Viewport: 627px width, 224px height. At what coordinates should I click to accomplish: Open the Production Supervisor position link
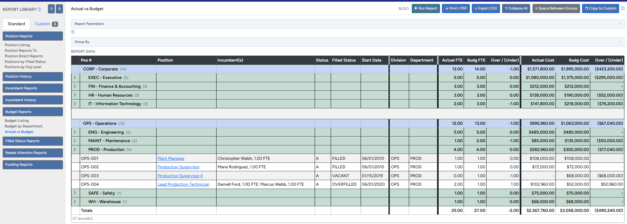178,167
